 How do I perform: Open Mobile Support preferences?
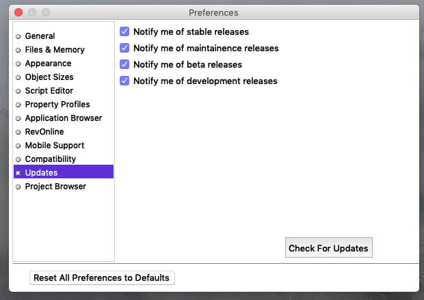coord(55,146)
